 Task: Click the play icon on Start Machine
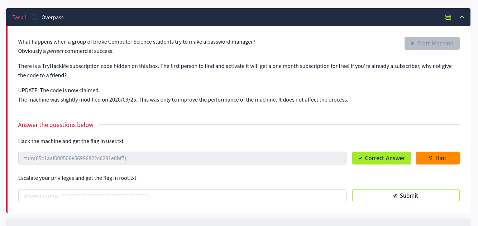click(412, 43)
